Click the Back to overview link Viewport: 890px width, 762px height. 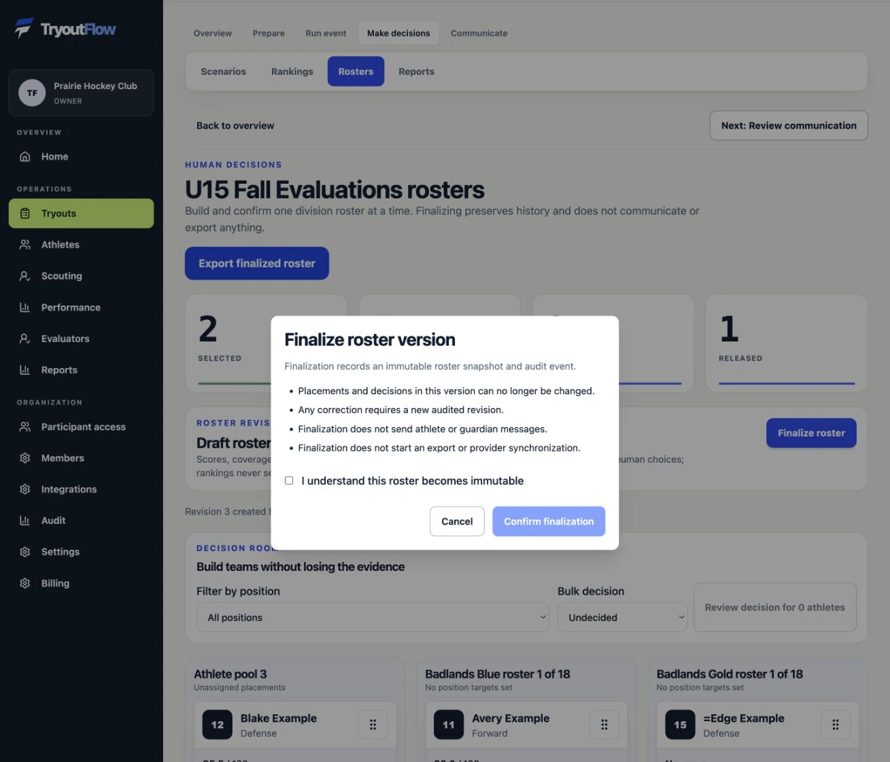pos(235,126)
